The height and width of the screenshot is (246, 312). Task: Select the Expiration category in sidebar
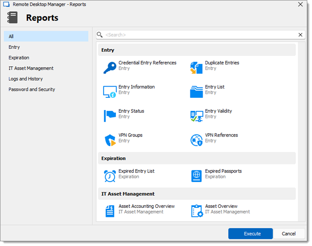coord(46,57)
